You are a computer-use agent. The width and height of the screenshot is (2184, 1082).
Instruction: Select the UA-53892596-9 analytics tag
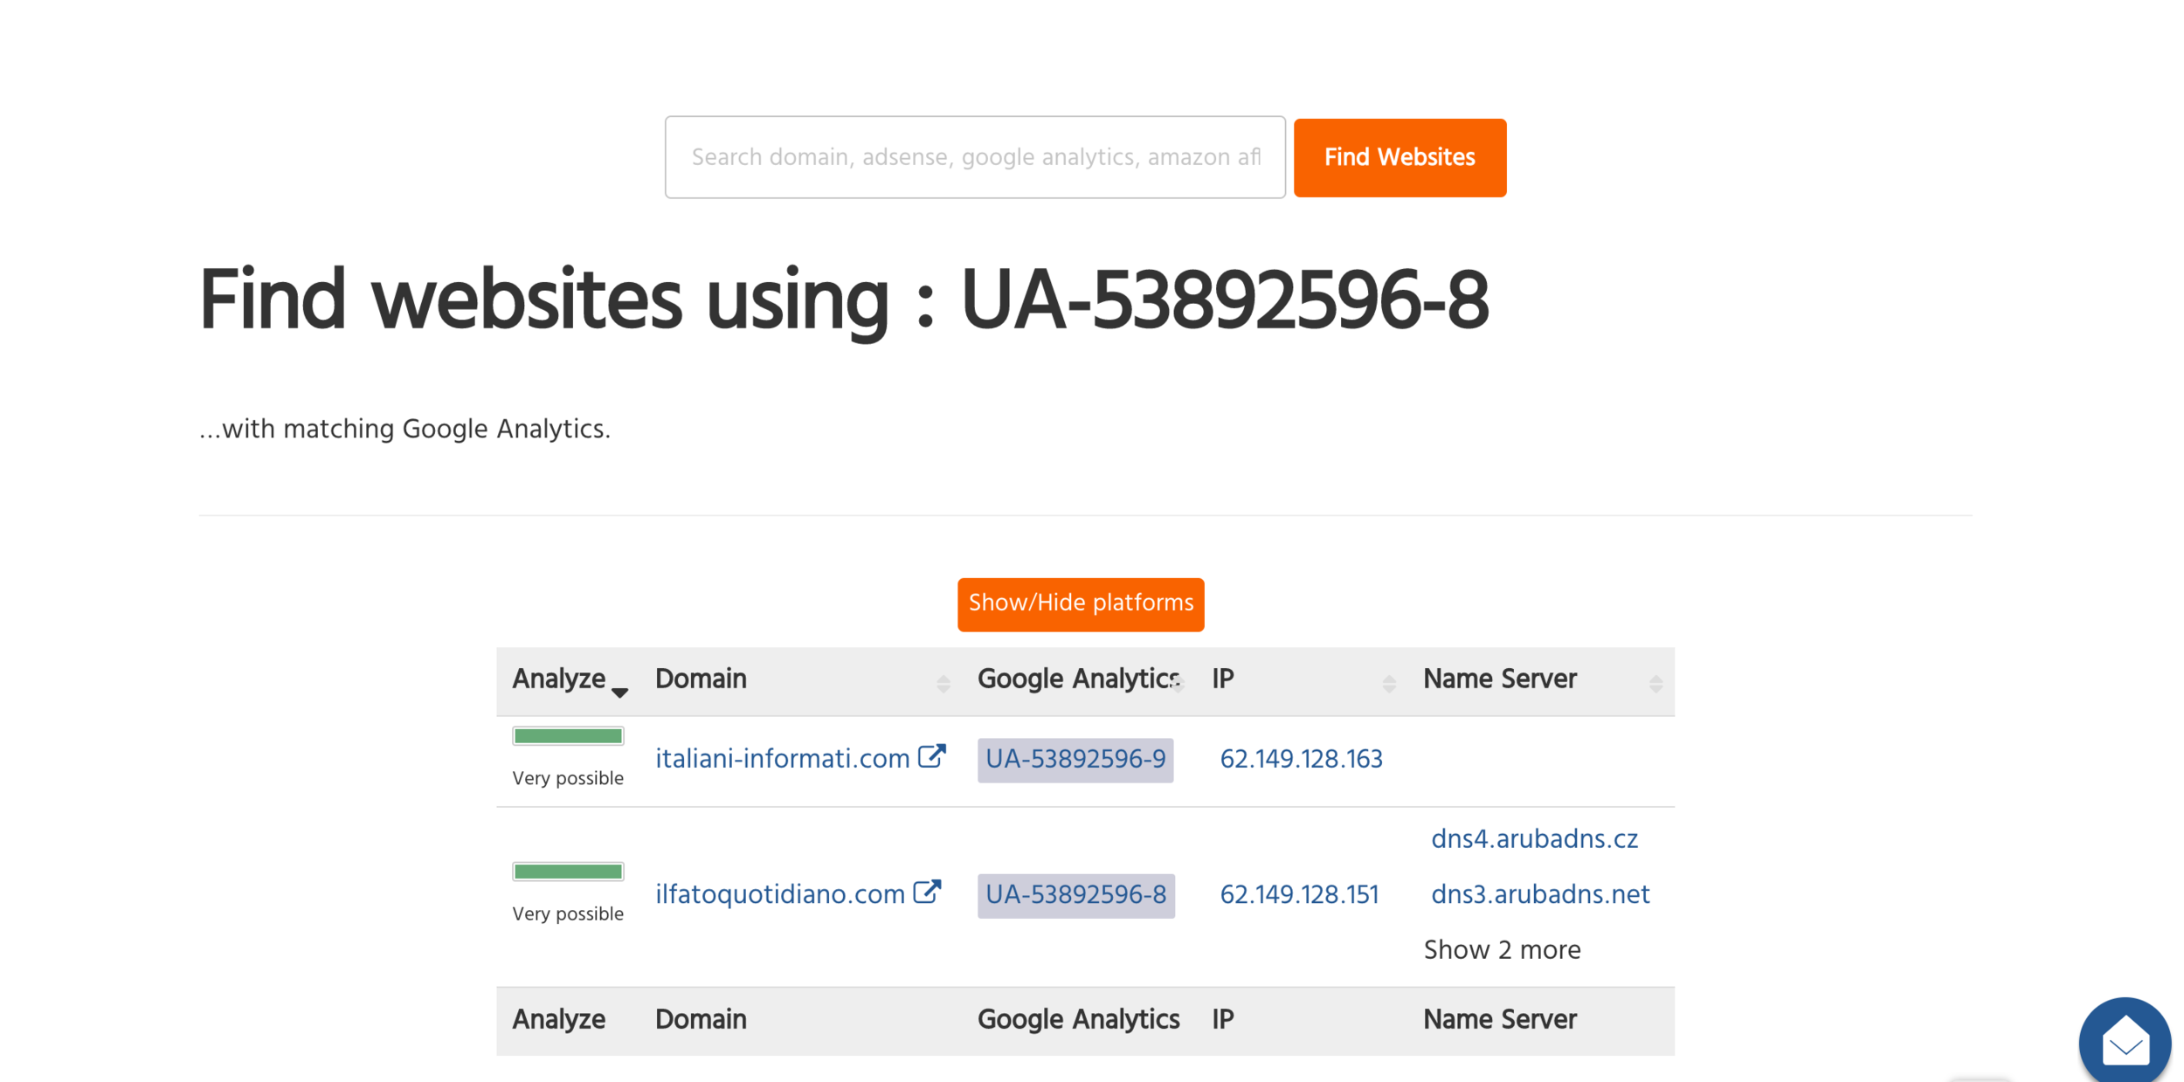pyautogui.click(x=1075, y=759)
